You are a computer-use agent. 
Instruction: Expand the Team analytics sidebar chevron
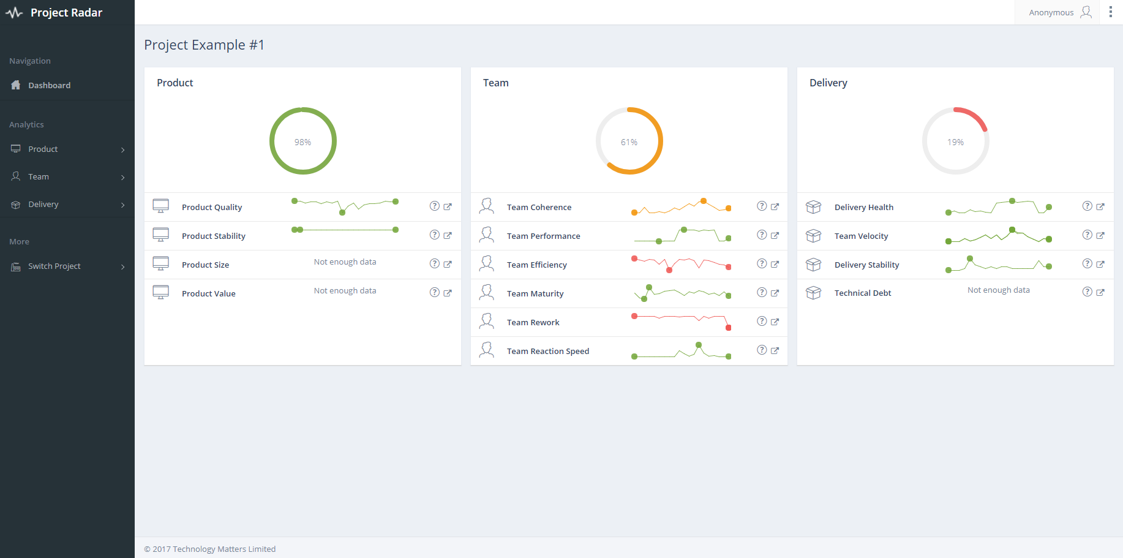(123, 178)
